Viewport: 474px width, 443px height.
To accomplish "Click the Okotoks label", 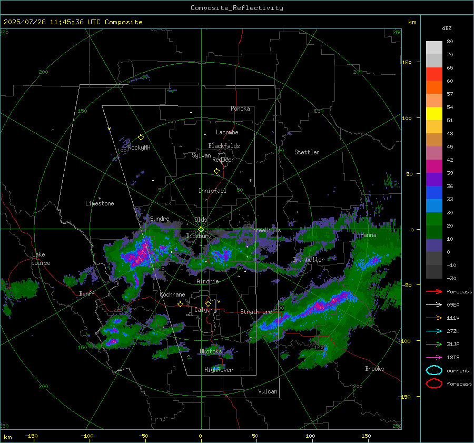I will pyautogui.click(x=211, y=351).
